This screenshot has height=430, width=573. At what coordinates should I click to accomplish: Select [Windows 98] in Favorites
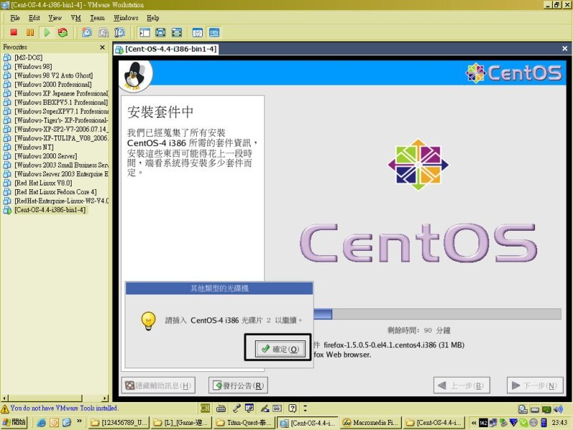33,67
